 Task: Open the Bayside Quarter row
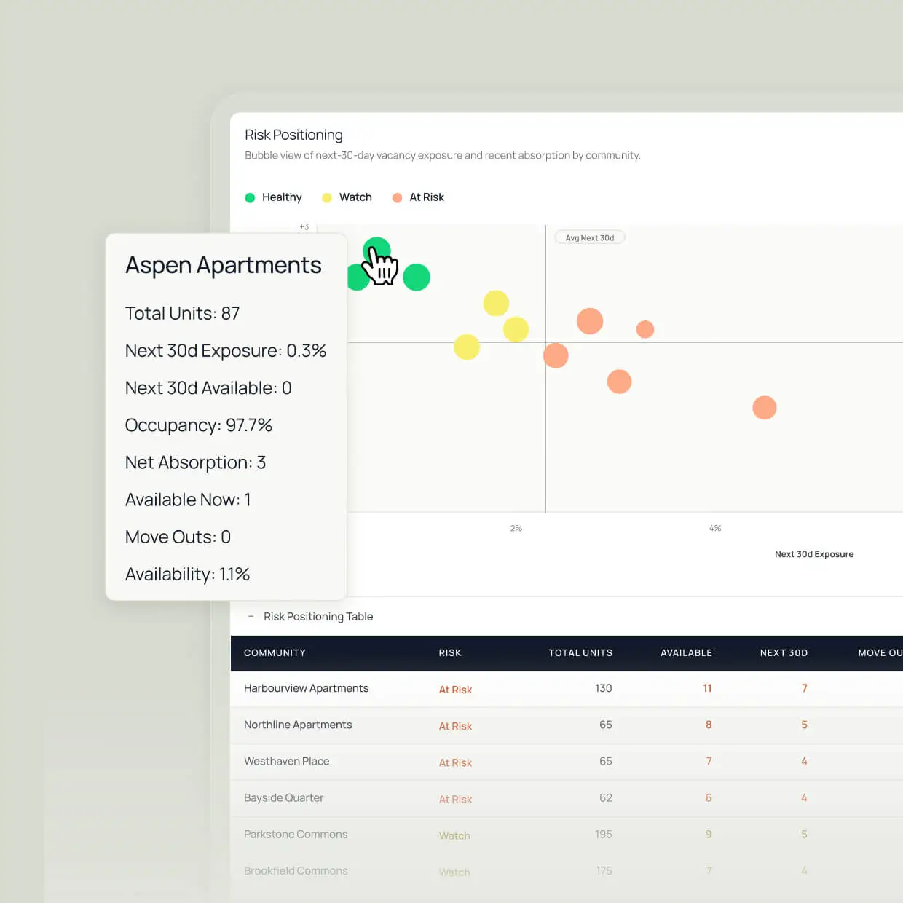coord(567,798)
